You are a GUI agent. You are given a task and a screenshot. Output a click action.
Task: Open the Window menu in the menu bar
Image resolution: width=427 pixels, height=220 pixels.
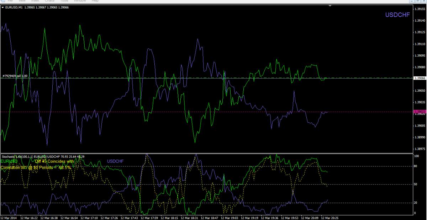click(x=80, y=1)
